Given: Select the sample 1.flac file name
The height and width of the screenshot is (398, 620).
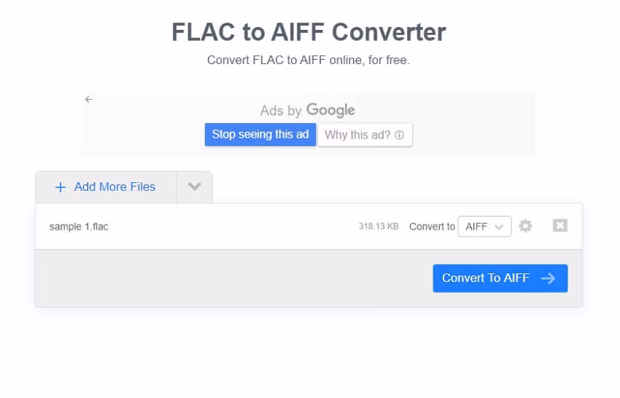Looking at the screenshot, I should point(79,227).
